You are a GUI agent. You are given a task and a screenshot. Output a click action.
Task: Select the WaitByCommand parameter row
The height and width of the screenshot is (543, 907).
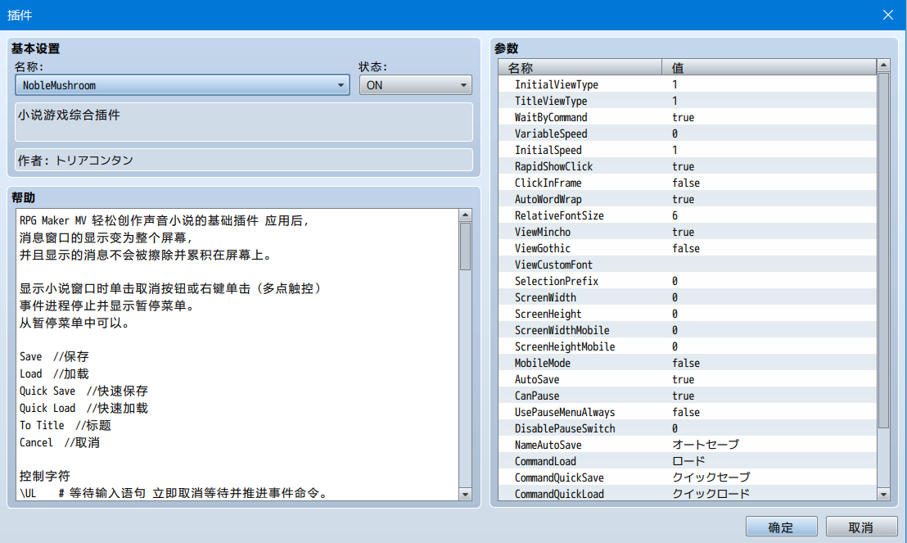[x=687, y=117]
